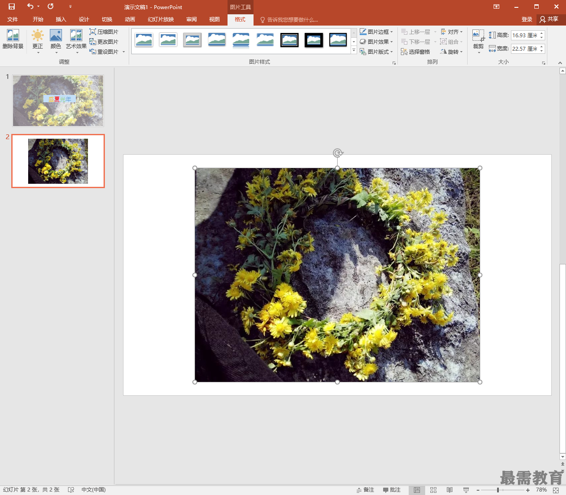Screen dimensions: 566x495
Task: Switch to the 开始 (Home) tab
Action: pos(38,20)
